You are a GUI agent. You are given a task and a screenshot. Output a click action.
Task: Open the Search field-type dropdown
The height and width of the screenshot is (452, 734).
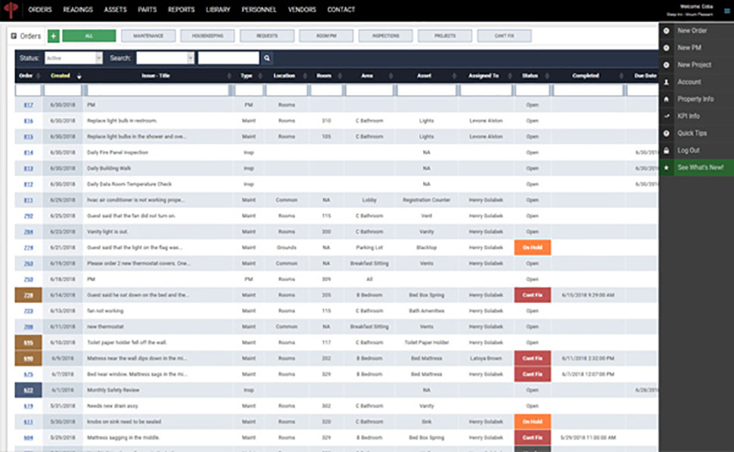[x=165, y=58]
